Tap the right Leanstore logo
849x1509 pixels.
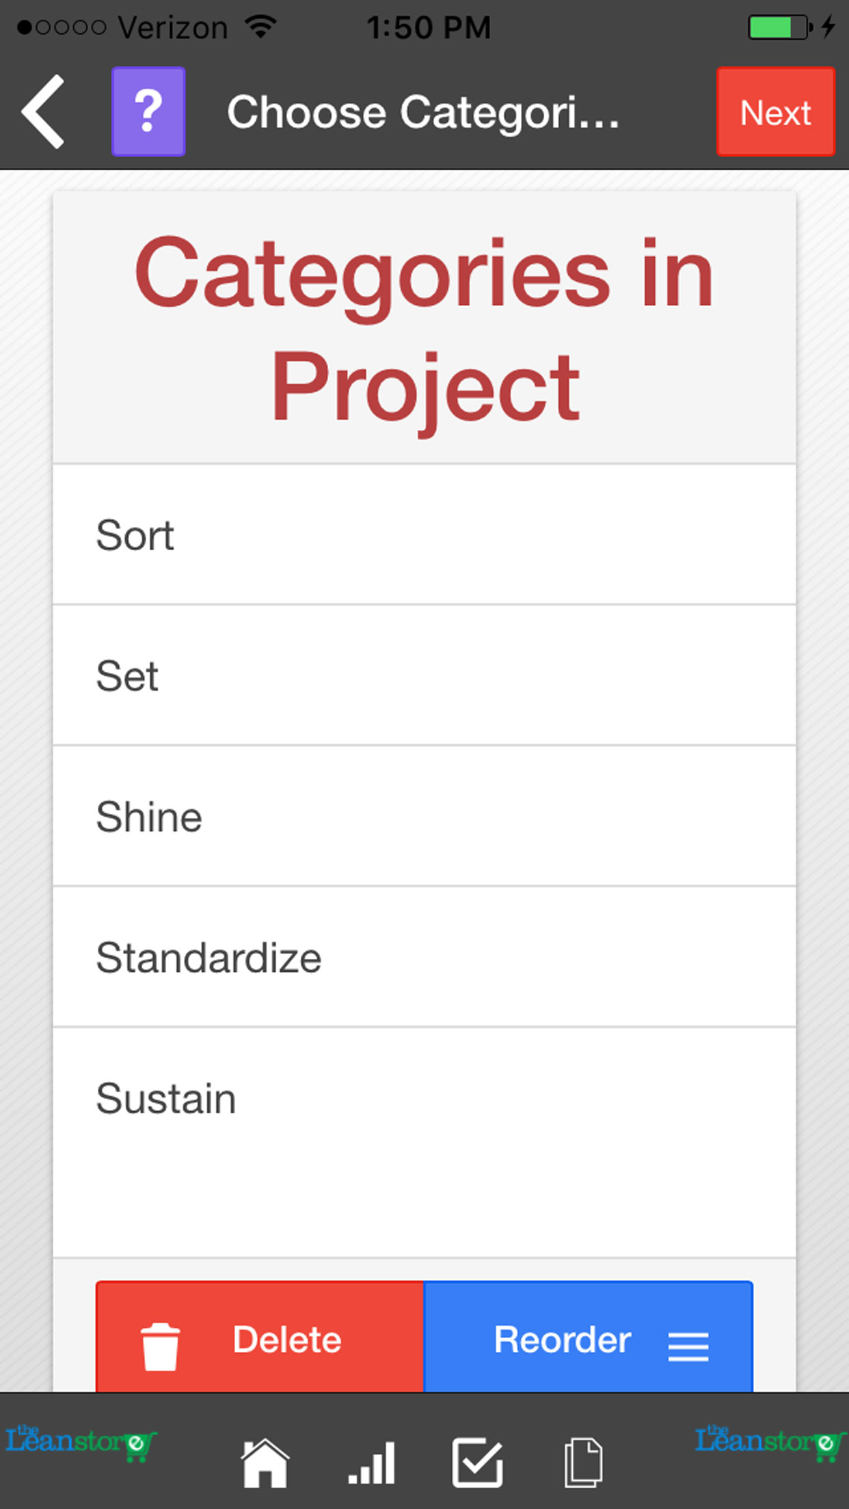[x=770, y=1443]
